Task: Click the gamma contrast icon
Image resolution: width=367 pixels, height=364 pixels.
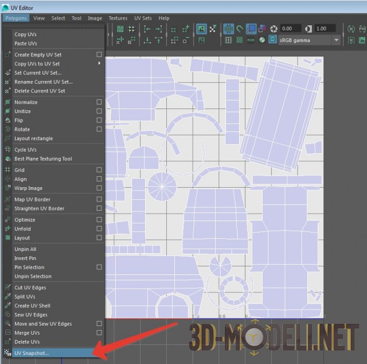Action: (x=309, y=29)
